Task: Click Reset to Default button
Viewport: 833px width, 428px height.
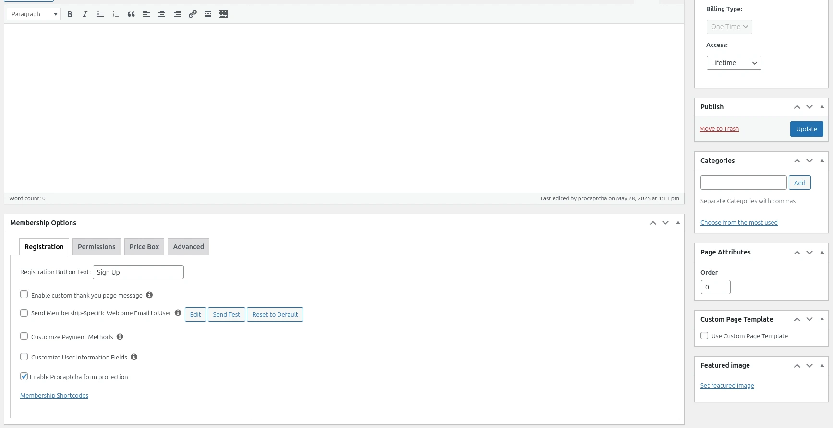Action: tap(275, 314)
